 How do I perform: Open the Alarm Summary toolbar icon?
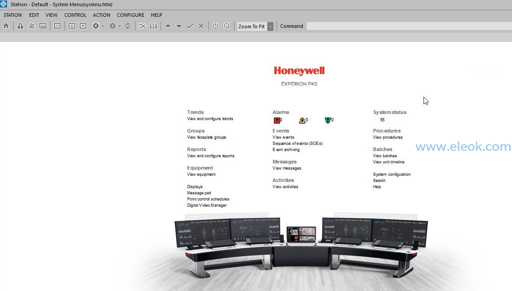pos(20,26)
